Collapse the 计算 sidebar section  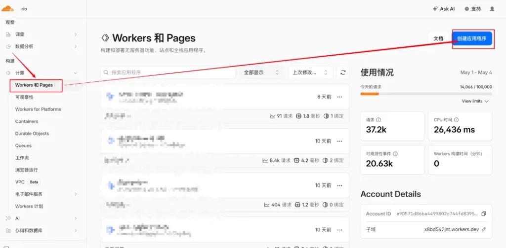[76, 73]
